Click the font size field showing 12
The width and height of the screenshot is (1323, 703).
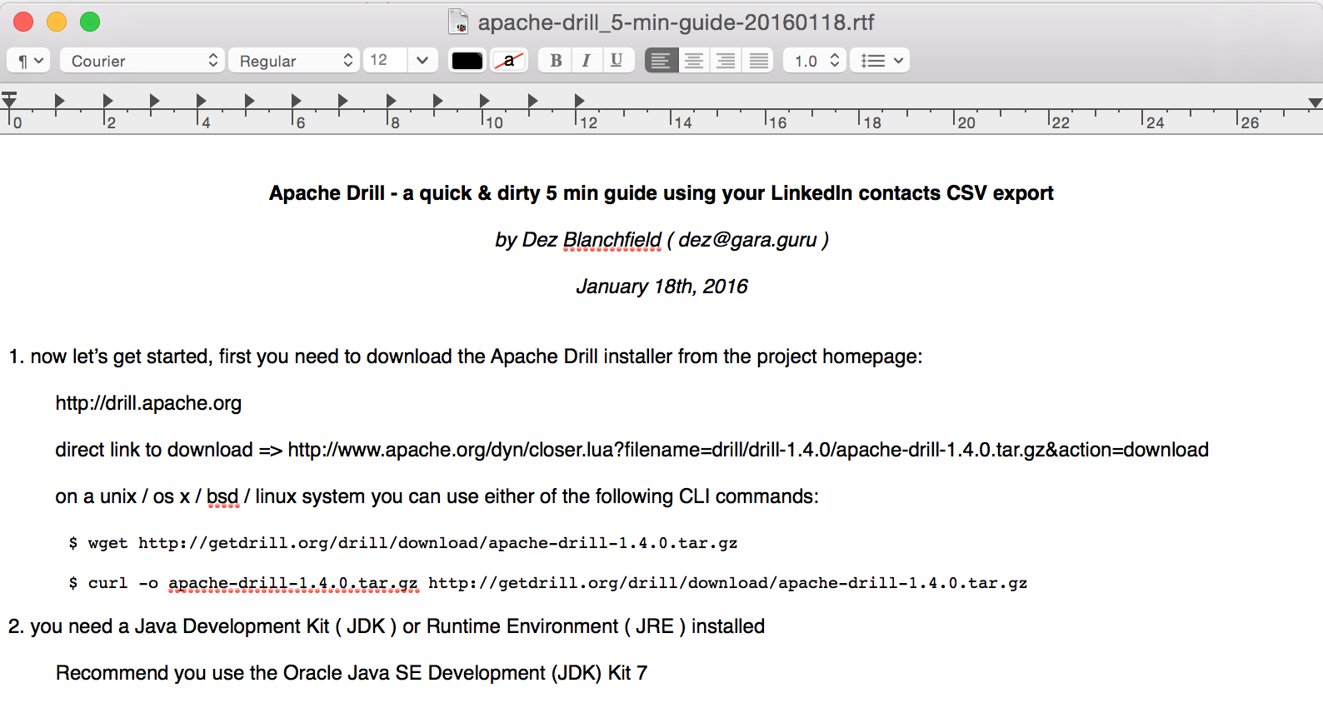[x=385, y=61]
